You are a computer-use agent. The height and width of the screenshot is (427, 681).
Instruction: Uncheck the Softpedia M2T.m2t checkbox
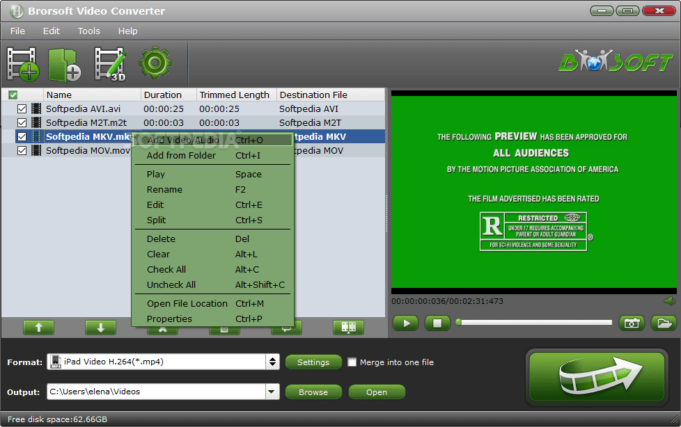tap(22, 123)
